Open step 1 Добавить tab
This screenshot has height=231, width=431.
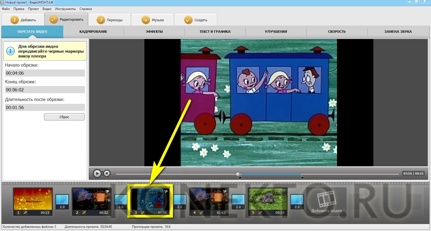(x=23, y=20)
